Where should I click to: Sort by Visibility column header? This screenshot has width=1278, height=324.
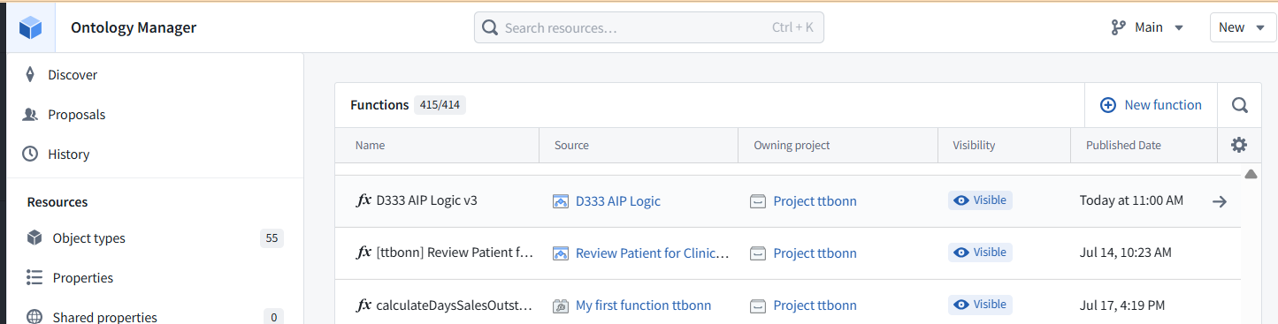[974, 145]
